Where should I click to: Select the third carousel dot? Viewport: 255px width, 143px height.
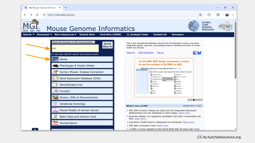pyautogui.click(x=194, y=100)
